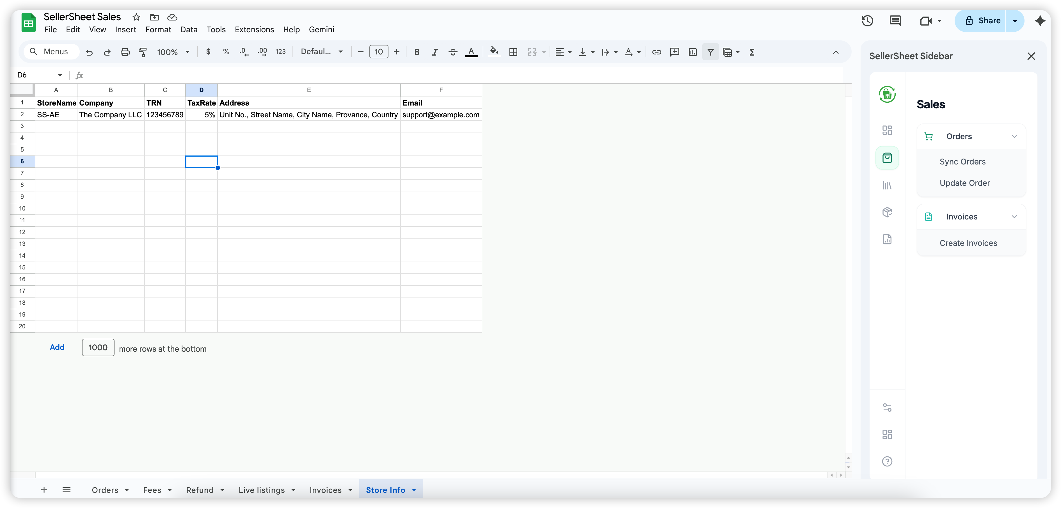Toggle the filter funnel button
The image size is (1061, 508).
pos(710,52)
